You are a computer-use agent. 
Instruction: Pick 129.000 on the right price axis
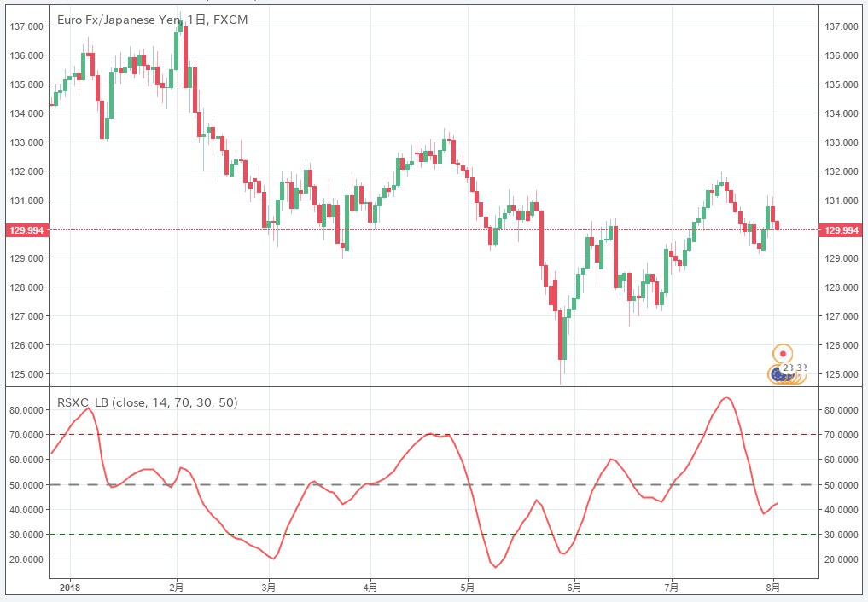(842, 258)
